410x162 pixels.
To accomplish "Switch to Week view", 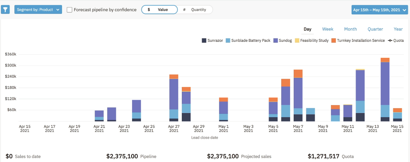I will 328,29.
